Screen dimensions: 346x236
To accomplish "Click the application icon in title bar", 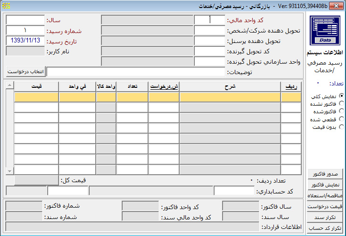I will (6, 6).
